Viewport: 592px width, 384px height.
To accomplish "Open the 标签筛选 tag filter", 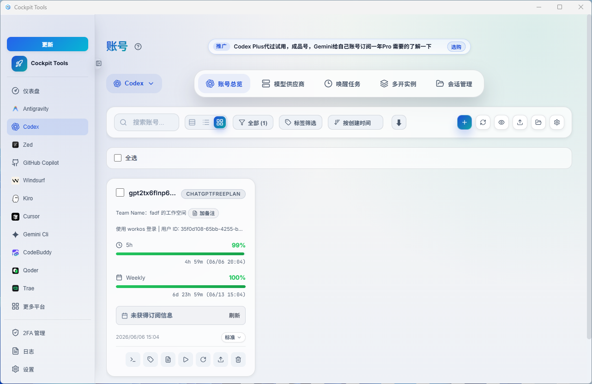I will click(x=301, y=122).
